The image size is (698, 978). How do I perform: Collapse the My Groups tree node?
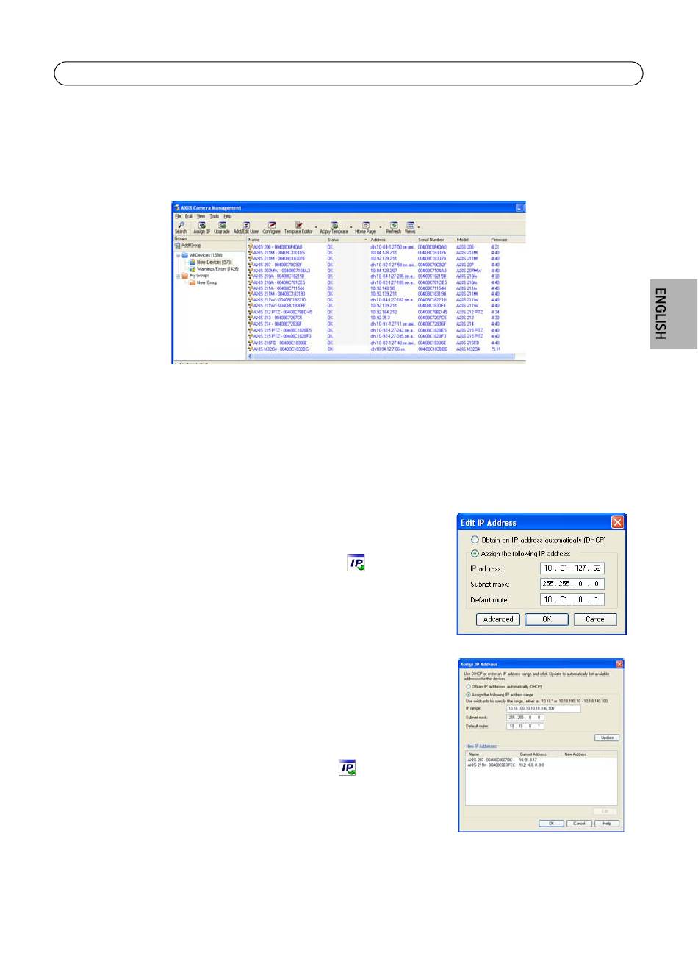pos(178,276)
